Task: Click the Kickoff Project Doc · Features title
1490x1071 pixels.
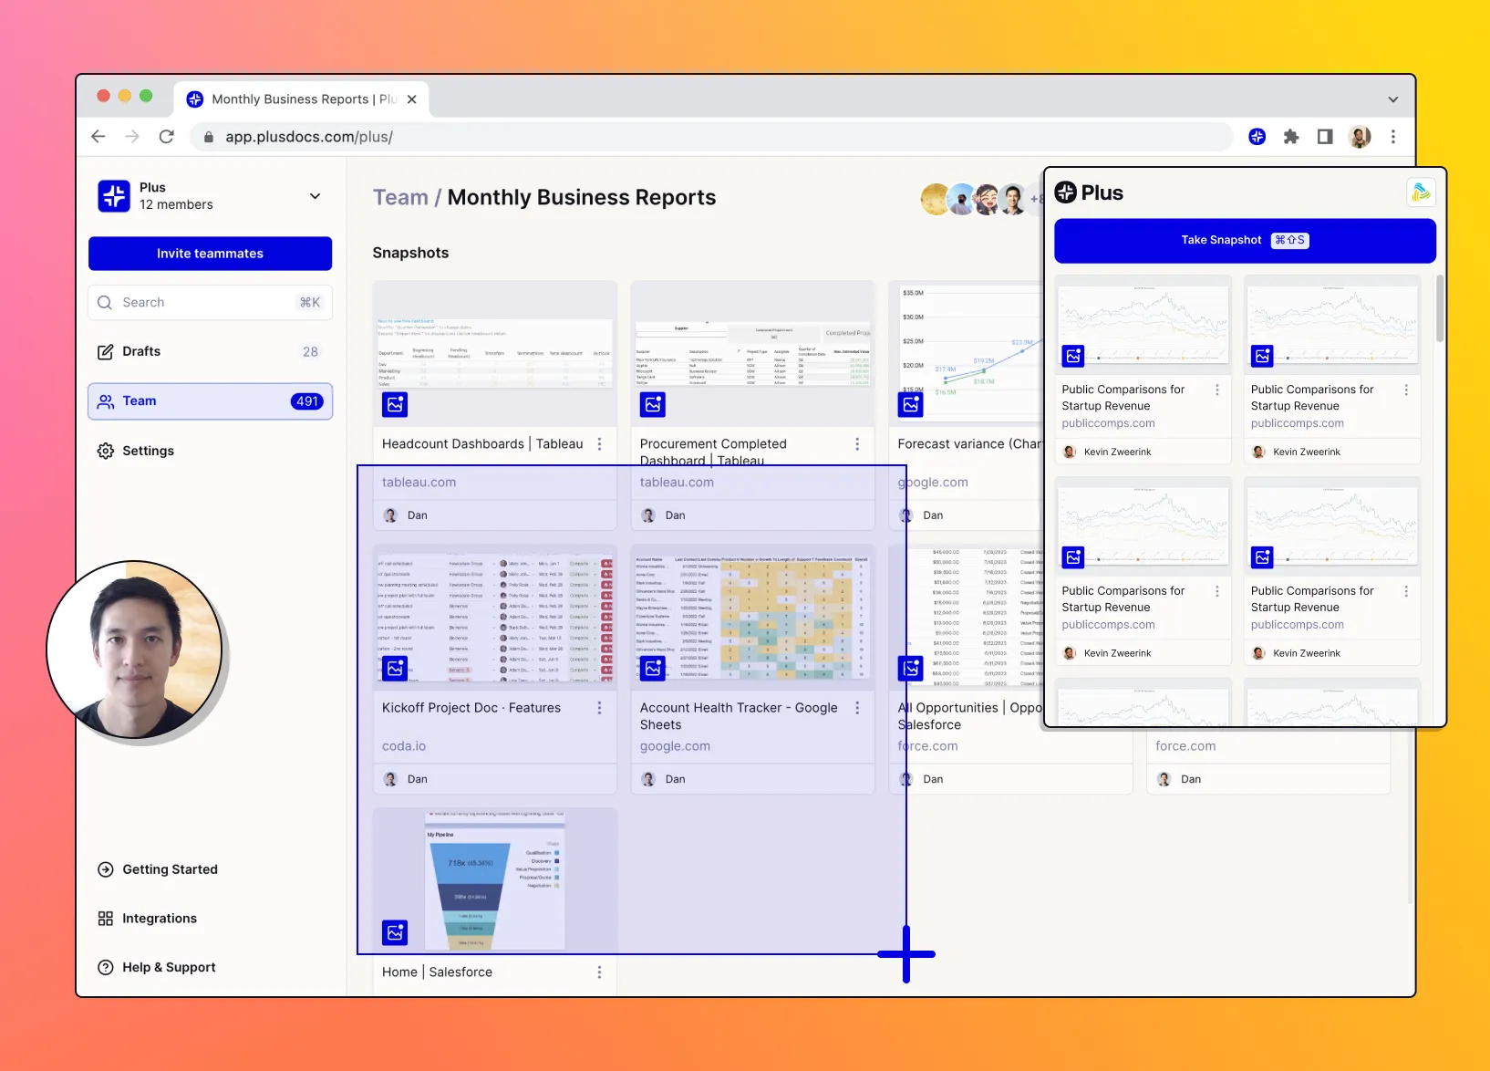Action: (x=471, y=708)
